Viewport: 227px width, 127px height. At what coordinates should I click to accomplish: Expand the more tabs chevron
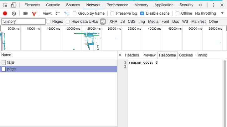[201, 5]
